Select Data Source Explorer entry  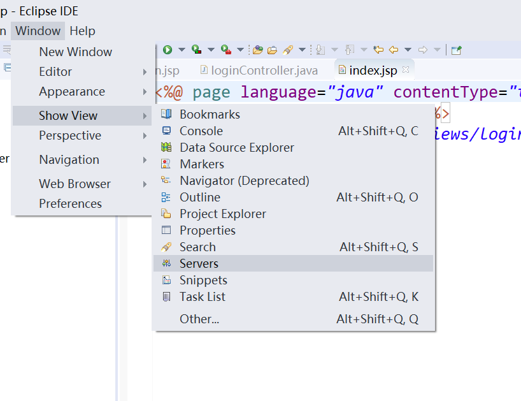pos(294,147)
